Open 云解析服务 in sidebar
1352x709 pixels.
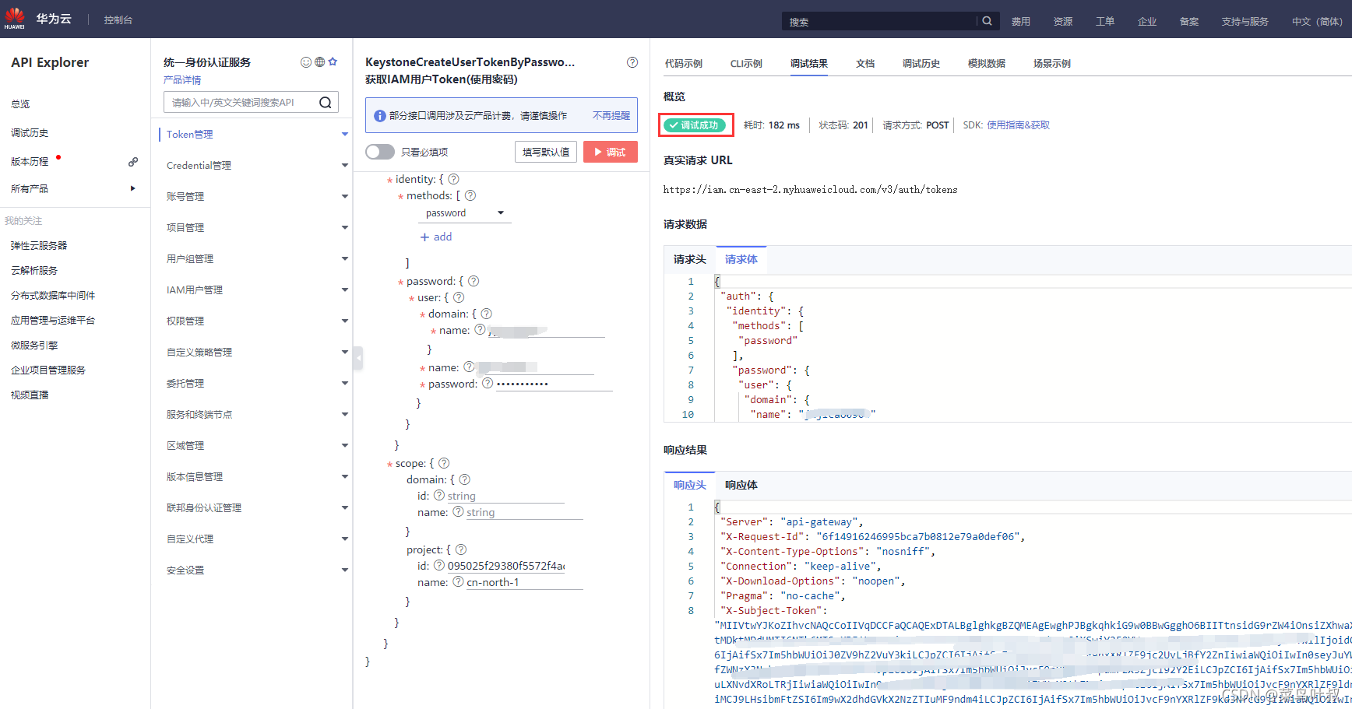pyautogui.click(x=34, y=271)
